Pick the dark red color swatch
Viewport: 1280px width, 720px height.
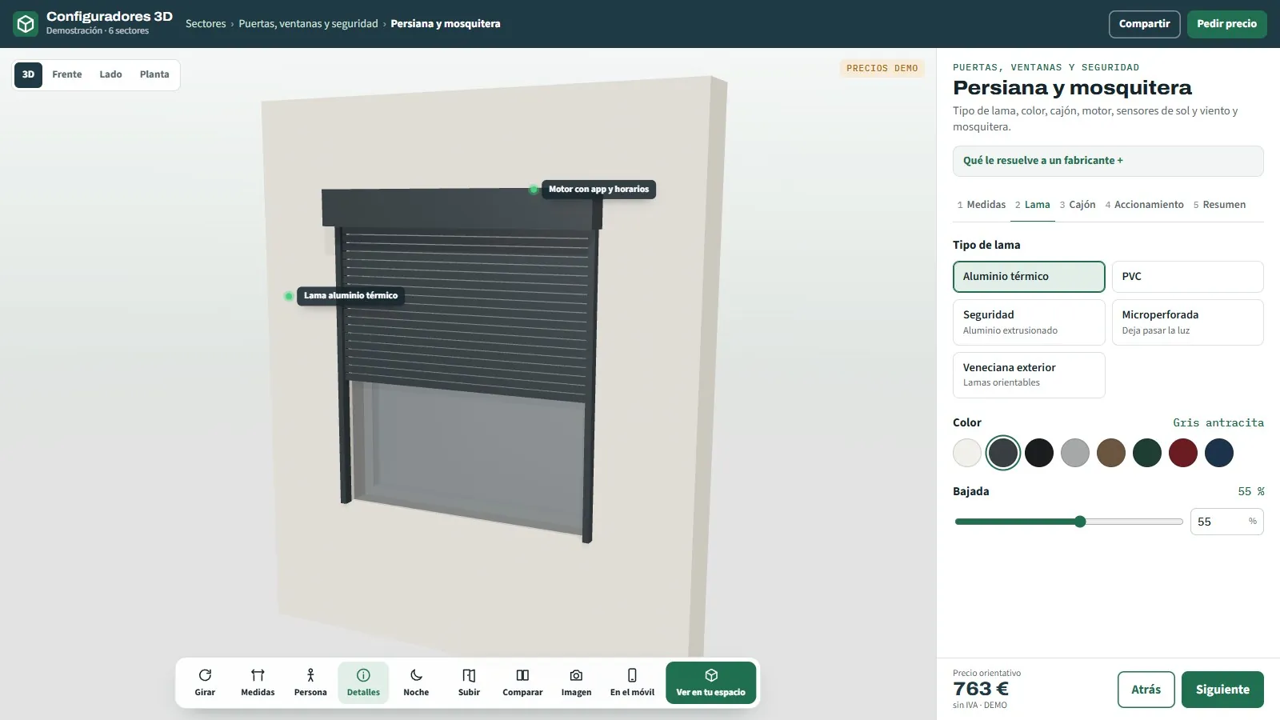point(1183,453)
